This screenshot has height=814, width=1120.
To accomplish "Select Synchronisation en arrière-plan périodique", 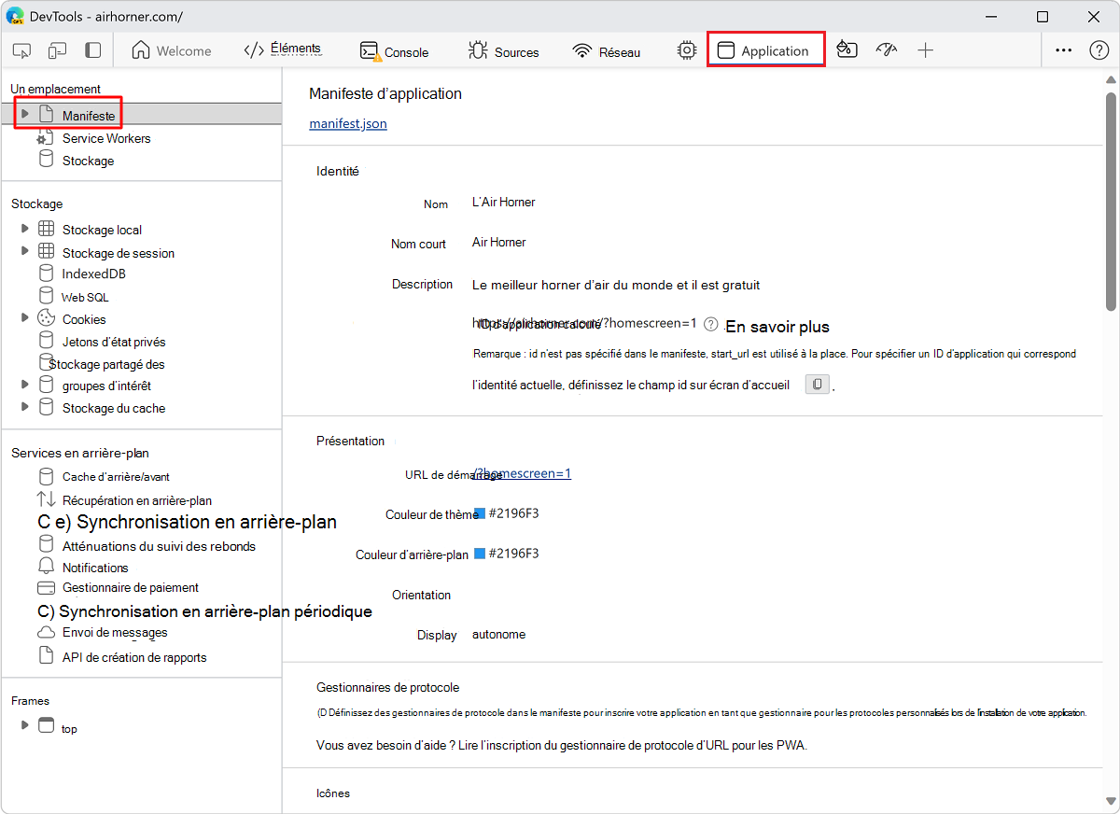I will 204,611.
